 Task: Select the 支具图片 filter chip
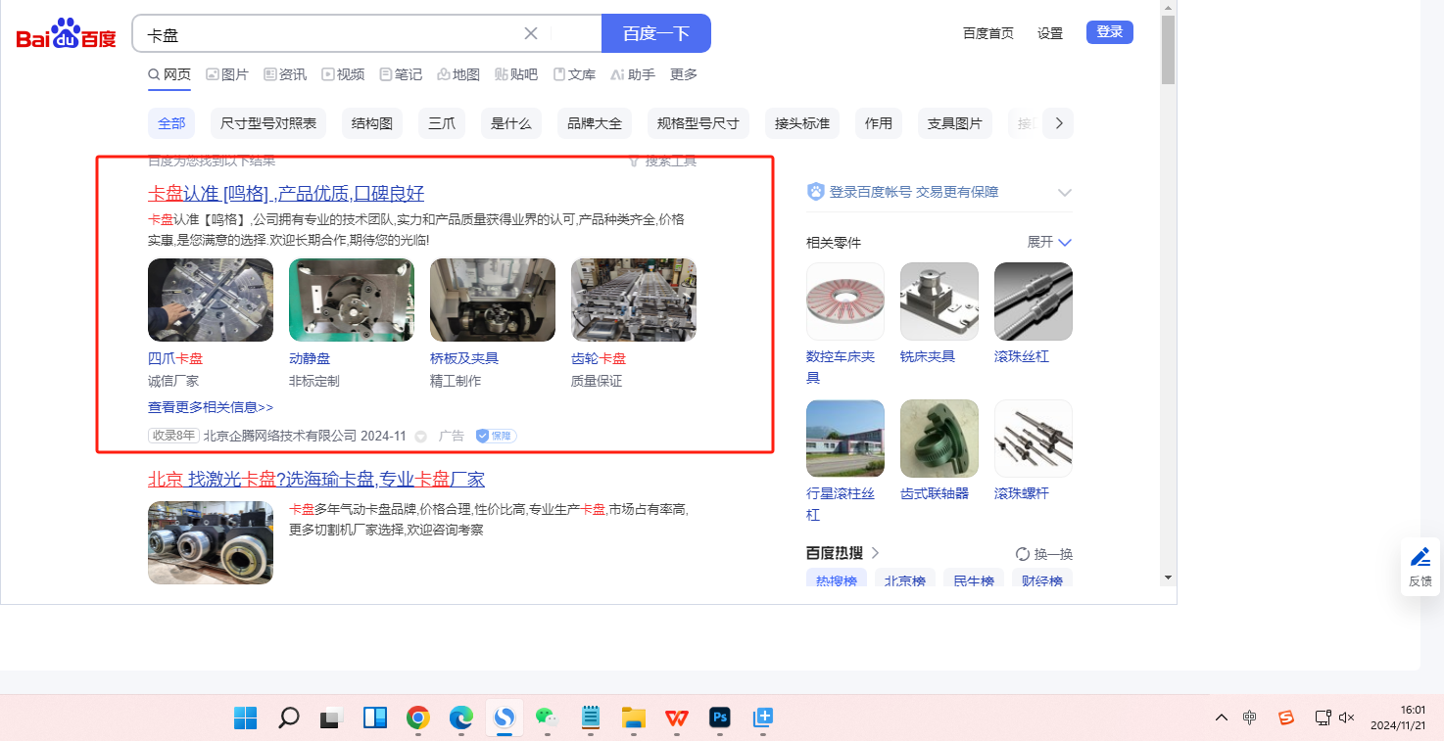click(955, 123)
